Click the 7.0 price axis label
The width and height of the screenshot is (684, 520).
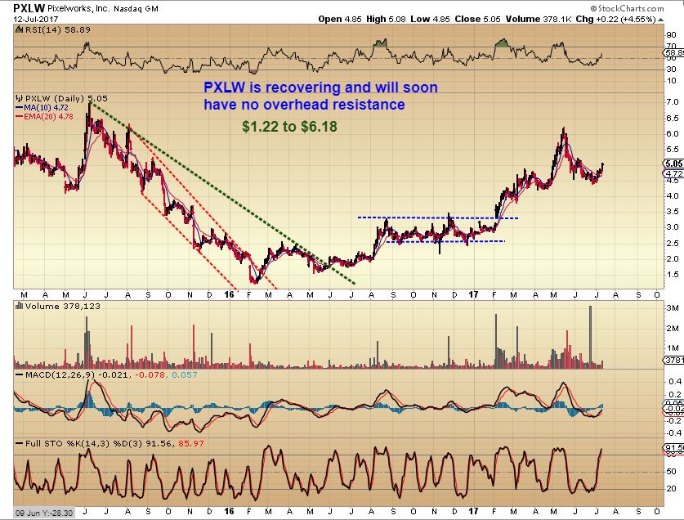point(673,102)
